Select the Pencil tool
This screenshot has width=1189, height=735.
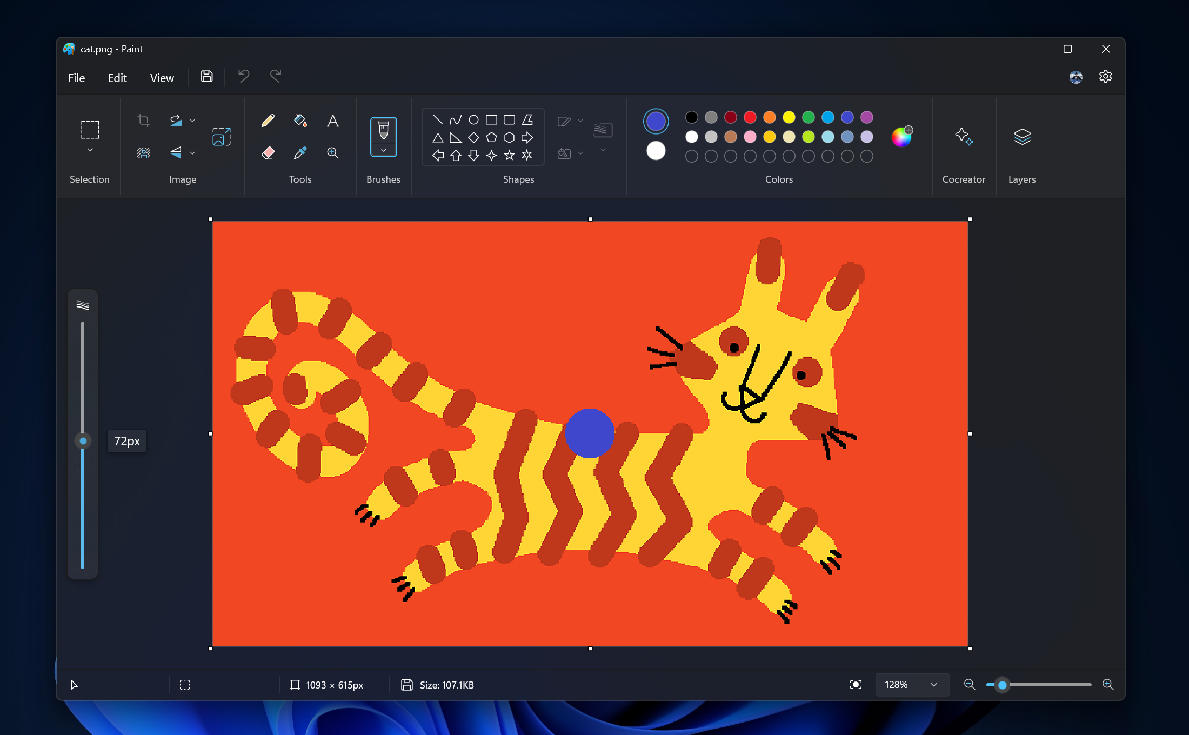coord(268,119)
